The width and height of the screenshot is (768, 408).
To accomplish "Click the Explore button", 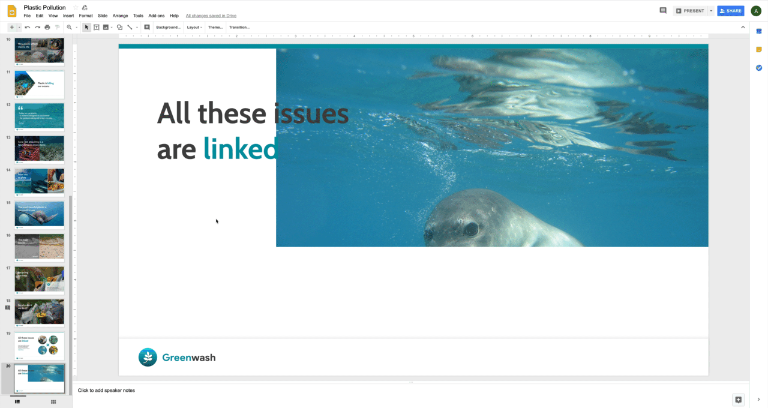I will pyautogui.click(x=739, y=400).
